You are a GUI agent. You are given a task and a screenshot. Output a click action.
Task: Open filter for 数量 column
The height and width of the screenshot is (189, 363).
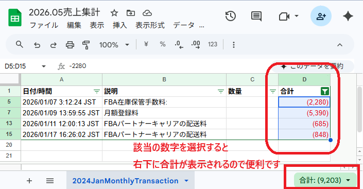tap(273, 92)
